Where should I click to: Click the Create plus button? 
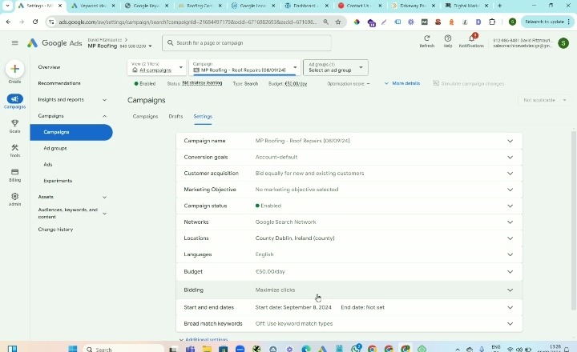(14, 70)
